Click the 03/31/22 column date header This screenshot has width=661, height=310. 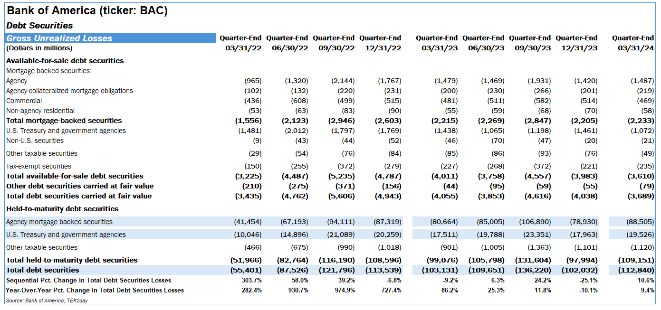click(x=243, y=48)
